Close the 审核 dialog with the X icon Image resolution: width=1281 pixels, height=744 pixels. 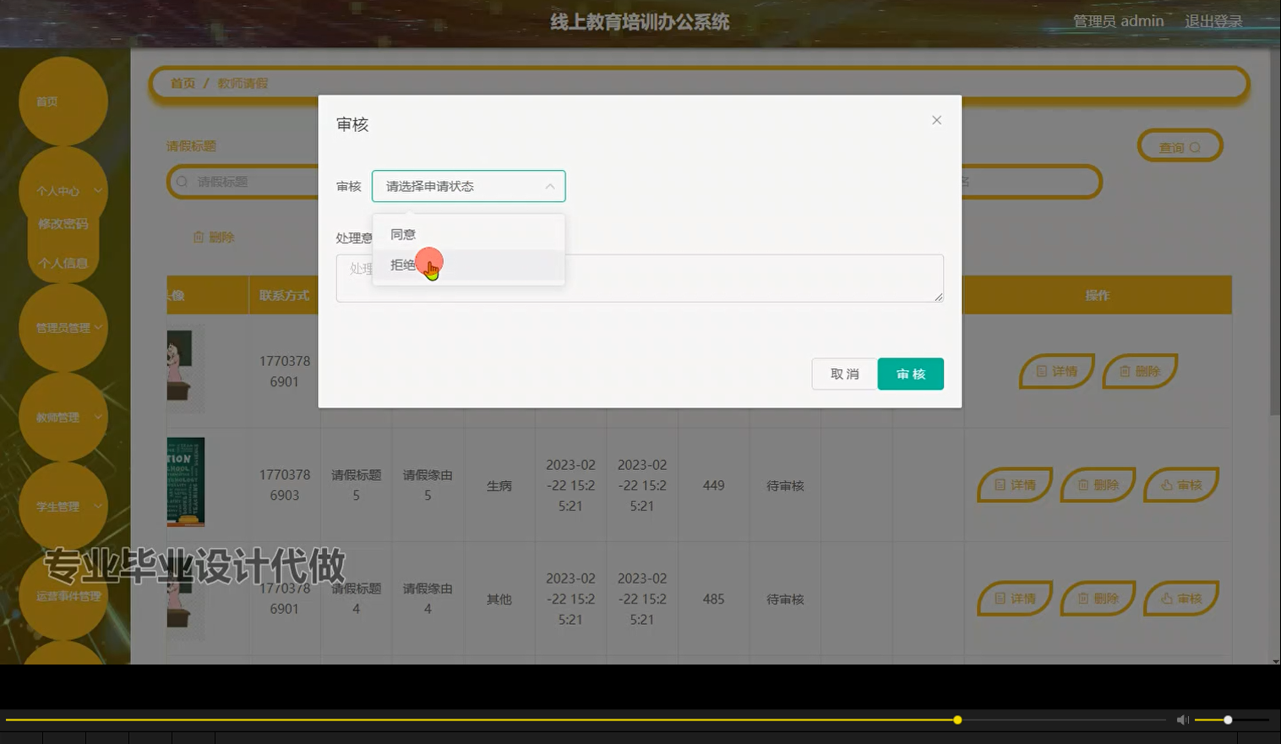(x=936, y=120)
